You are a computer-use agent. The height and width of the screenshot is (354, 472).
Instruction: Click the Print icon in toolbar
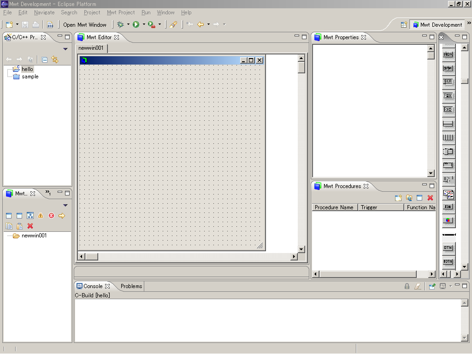pos(35,25)
